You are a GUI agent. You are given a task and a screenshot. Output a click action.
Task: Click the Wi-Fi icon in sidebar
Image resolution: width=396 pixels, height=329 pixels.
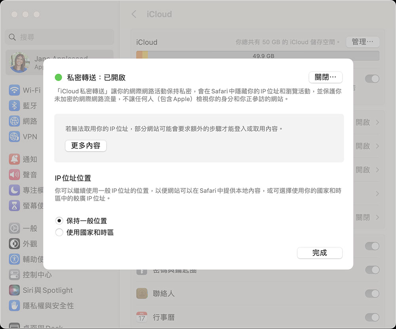point(15,90)
